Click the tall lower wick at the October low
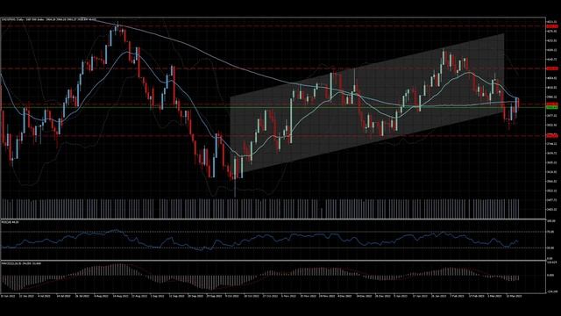The image size is (561, 316). [x=235, y=188]
